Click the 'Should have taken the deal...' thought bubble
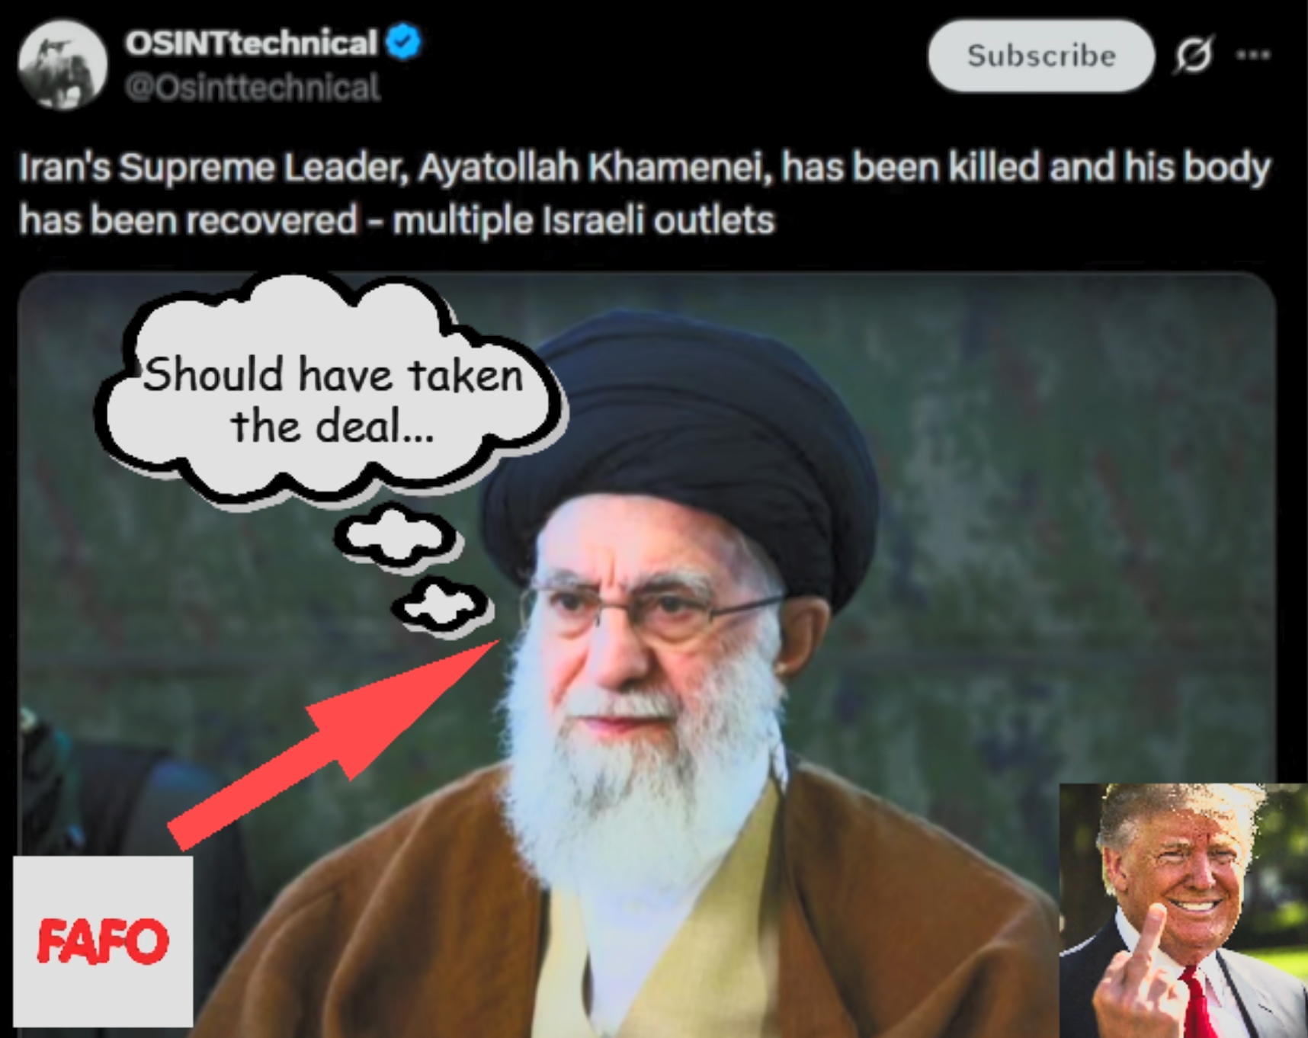Image resolution: width=1308 pixels, height=1038 pixels. (332, 391)
